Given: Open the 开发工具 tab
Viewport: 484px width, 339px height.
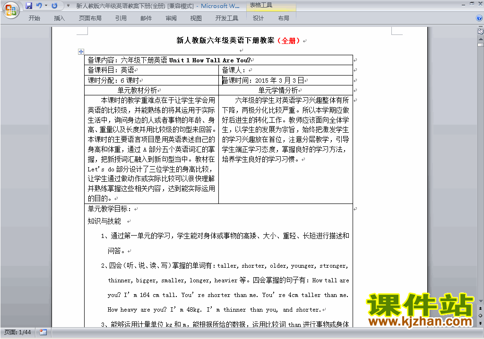Looking at the screenshot, I should [227, 18].
